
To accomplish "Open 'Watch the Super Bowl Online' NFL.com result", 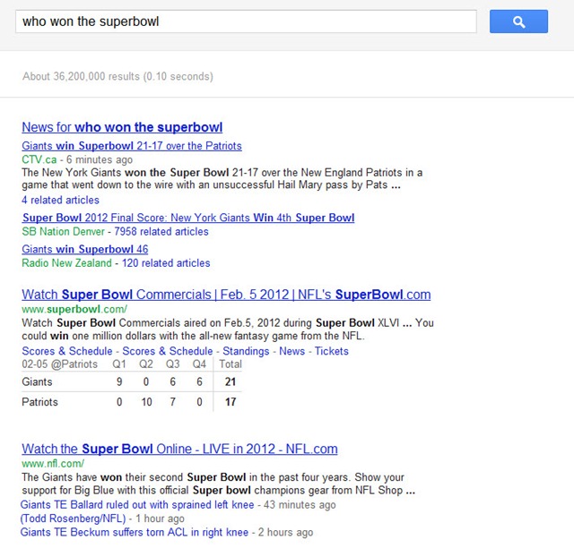I will [179, 449].
